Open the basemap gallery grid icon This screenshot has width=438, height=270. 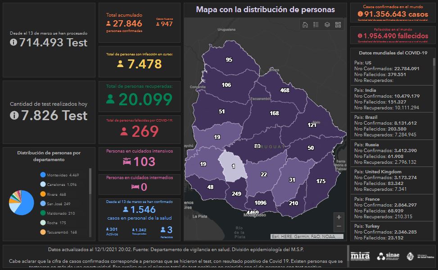[x=338, y=25]
